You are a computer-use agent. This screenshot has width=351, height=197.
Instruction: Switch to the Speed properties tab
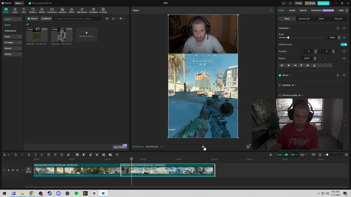point(303,10)
